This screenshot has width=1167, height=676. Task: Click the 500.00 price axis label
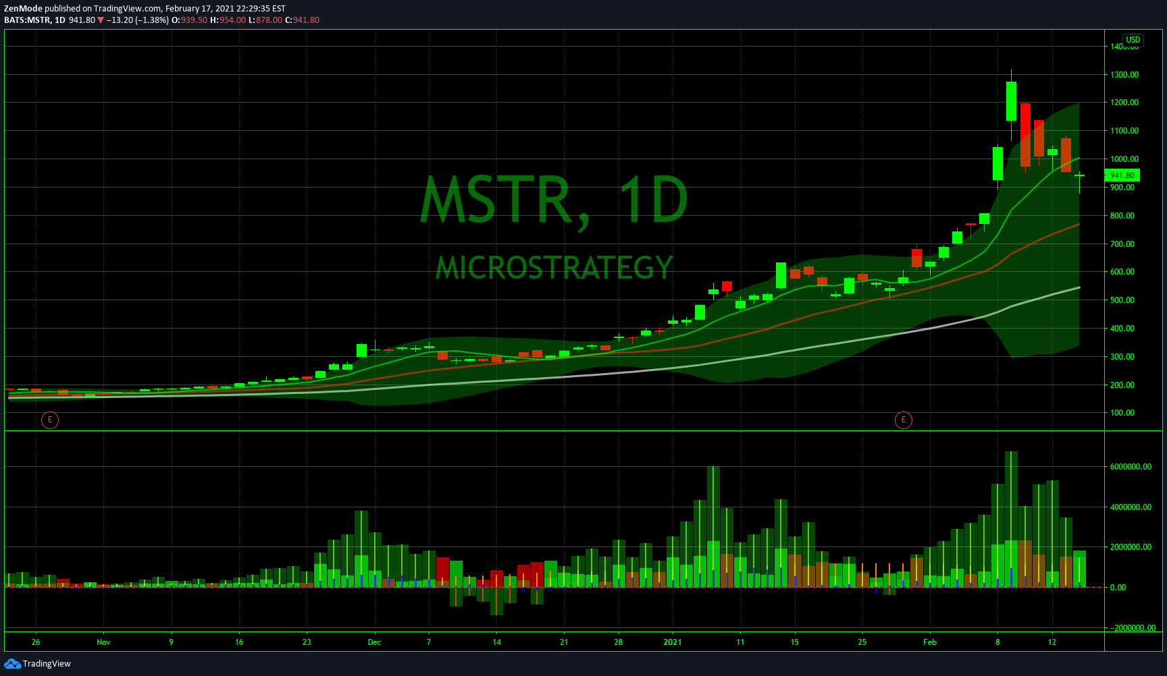click(1122, 300)
